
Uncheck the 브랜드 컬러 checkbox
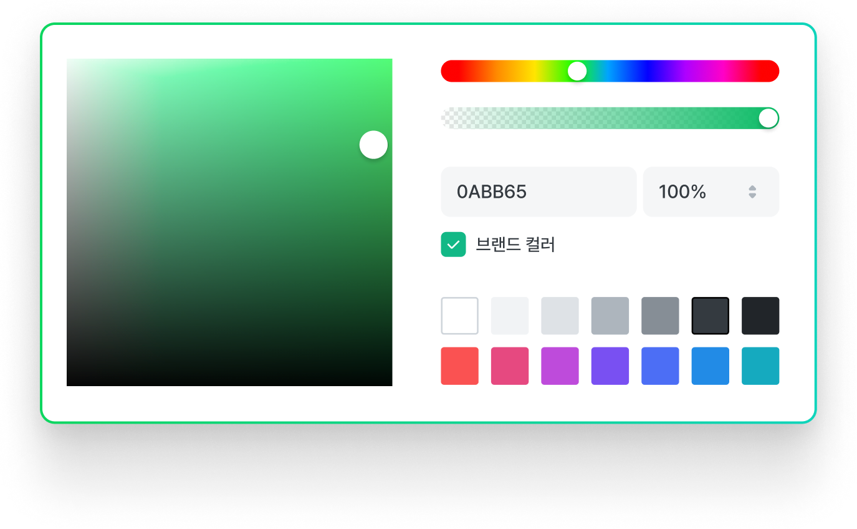pos(453,245)
